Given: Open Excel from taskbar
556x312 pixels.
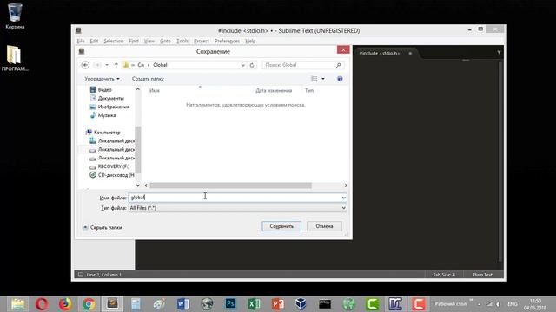Looking at the screenshot, I should click(x=254, y=304).
